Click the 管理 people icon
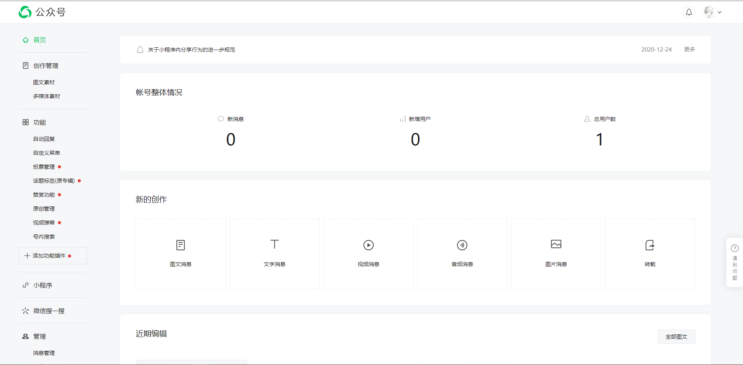The width and height of the screenshot is (743, 365). pyautogui.click(x=26, y=336)
